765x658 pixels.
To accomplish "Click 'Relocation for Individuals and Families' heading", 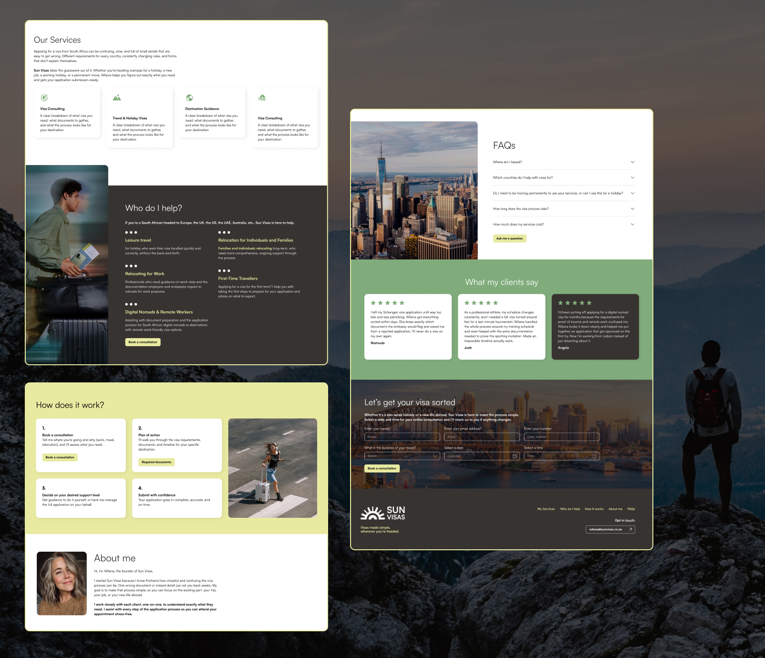I will point(256,240).
